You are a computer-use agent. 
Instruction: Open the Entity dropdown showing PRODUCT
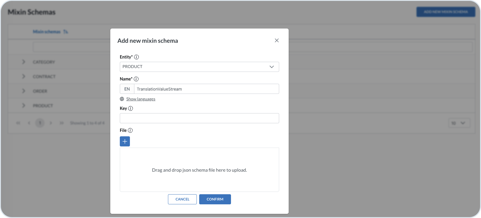(x=199, y=67)
